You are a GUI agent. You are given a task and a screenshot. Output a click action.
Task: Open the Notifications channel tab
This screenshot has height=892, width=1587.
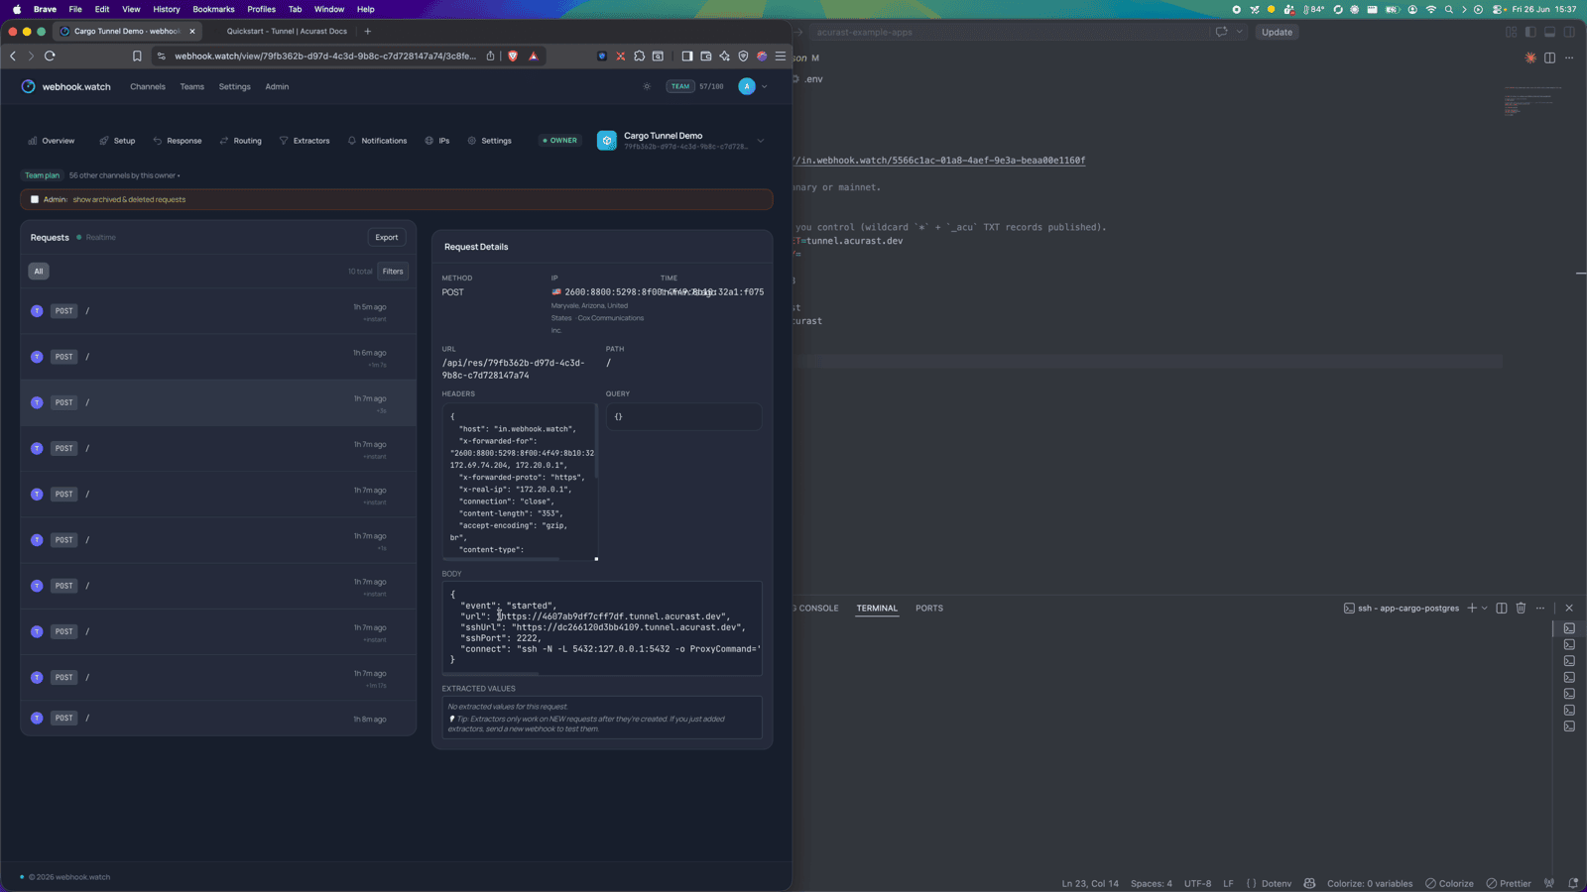point(377,141)
